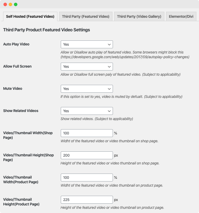Click chevron arrow in Allow Full Screen select
This screenshot has width=199, height=213.
(109, 67)
